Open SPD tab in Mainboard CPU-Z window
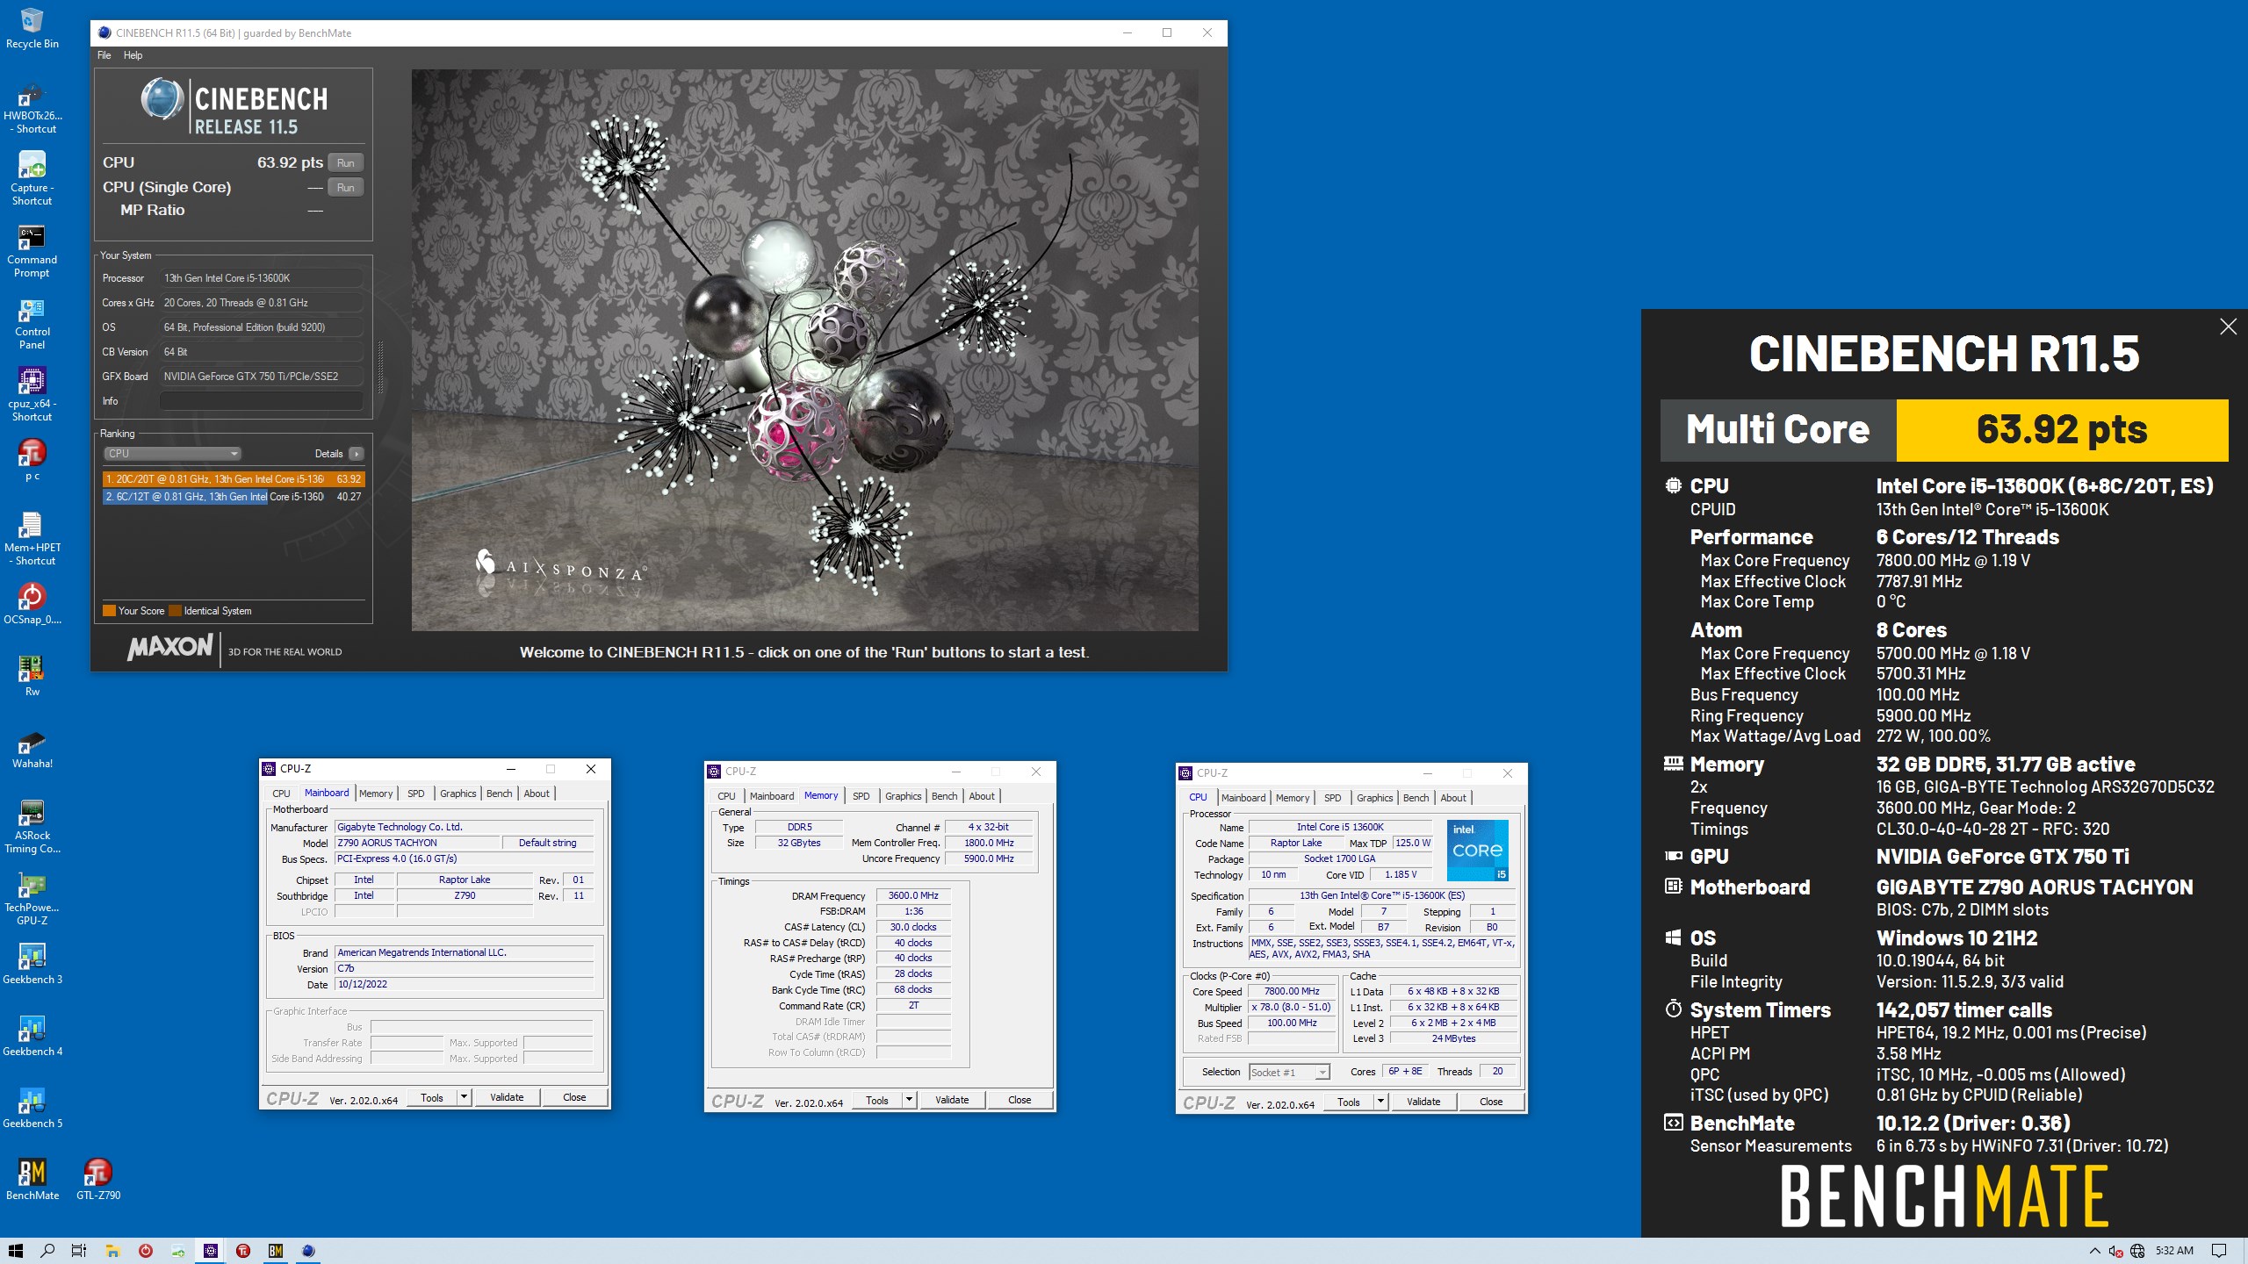Screen dimensions: 2248x1264 416,794
